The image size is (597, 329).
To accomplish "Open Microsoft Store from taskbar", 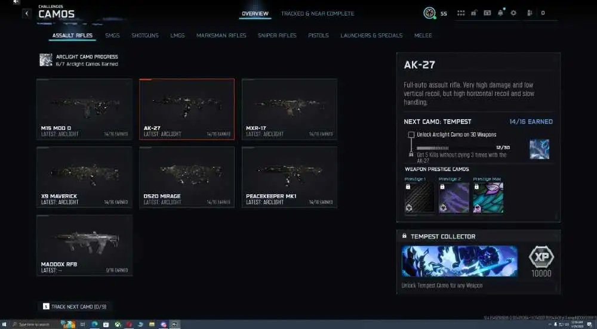I will pyautogui.click(x=106, y=324).
